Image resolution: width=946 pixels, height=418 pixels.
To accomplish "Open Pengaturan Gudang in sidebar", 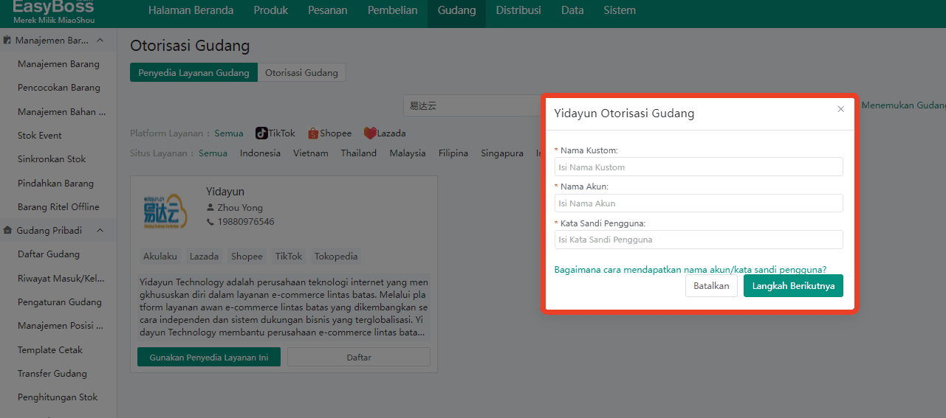I will coord(58,302).
